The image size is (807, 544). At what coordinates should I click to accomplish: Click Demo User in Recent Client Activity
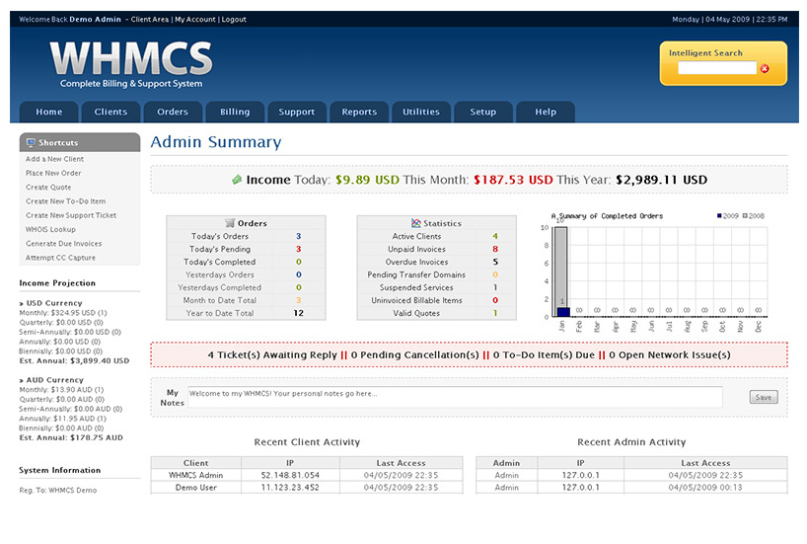pyautogui.click(x=196, y=488)
